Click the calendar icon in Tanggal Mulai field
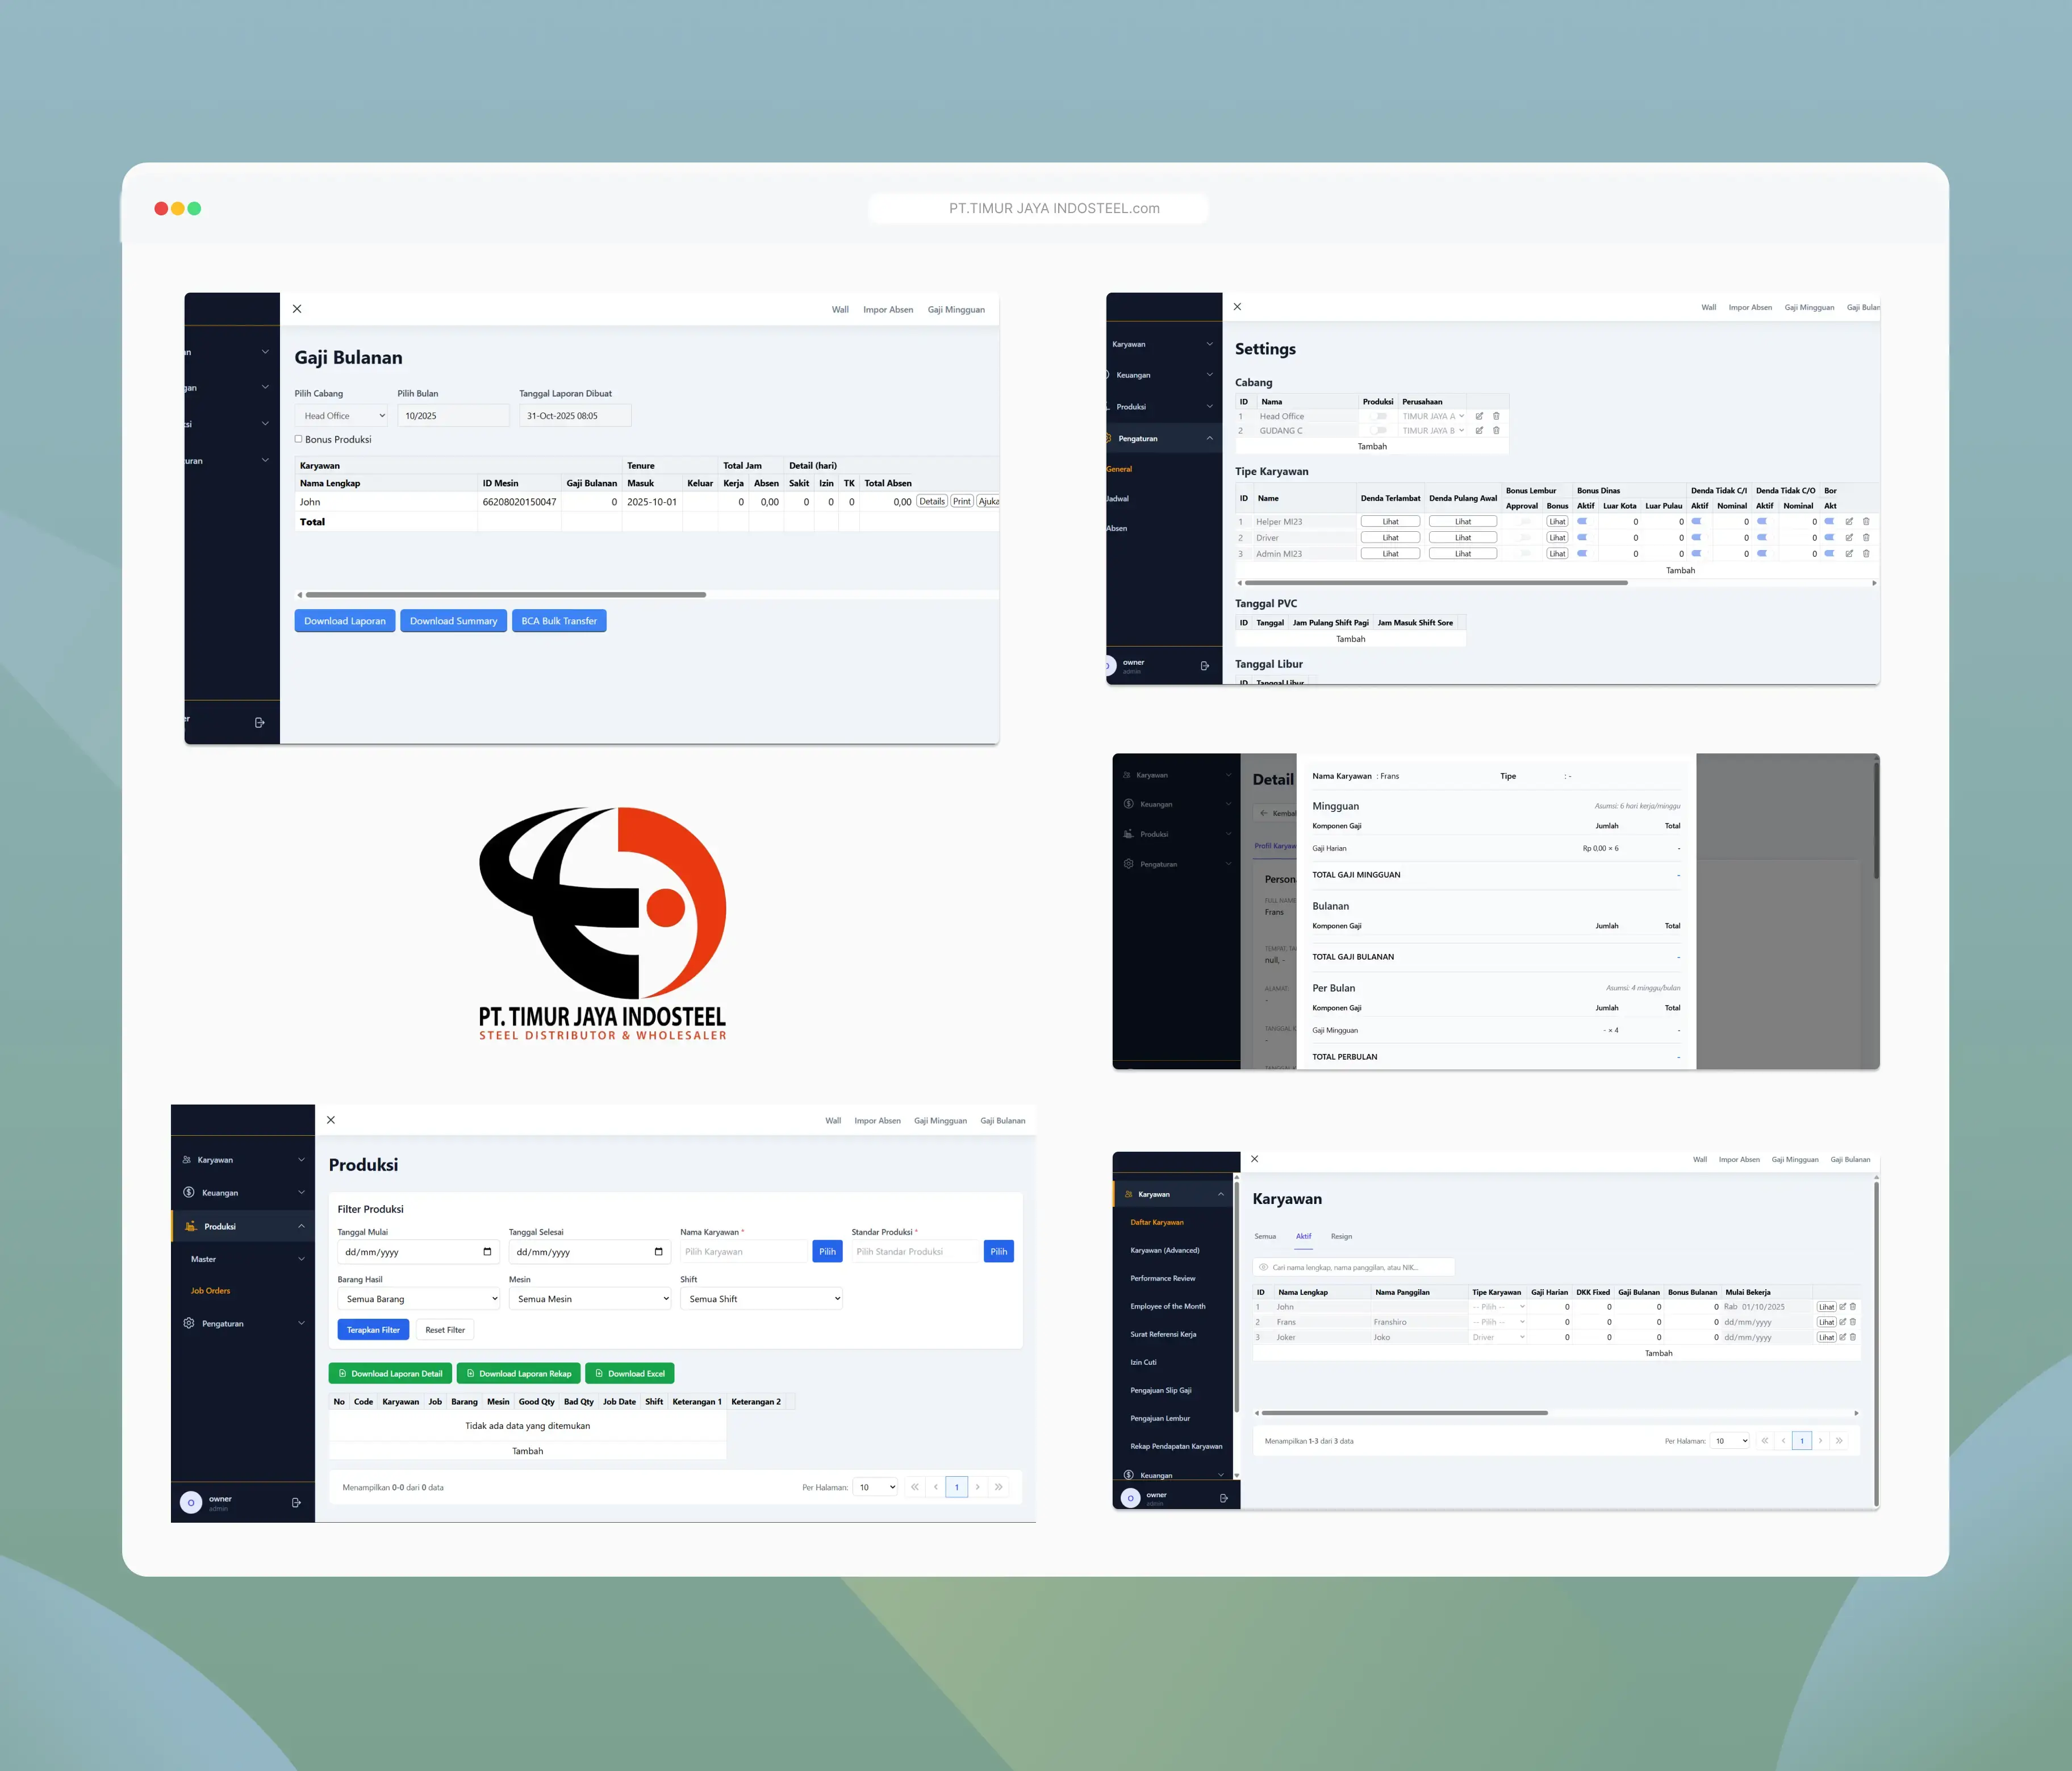This screenshot has height=1771, width=2072. click(487, 1252)
